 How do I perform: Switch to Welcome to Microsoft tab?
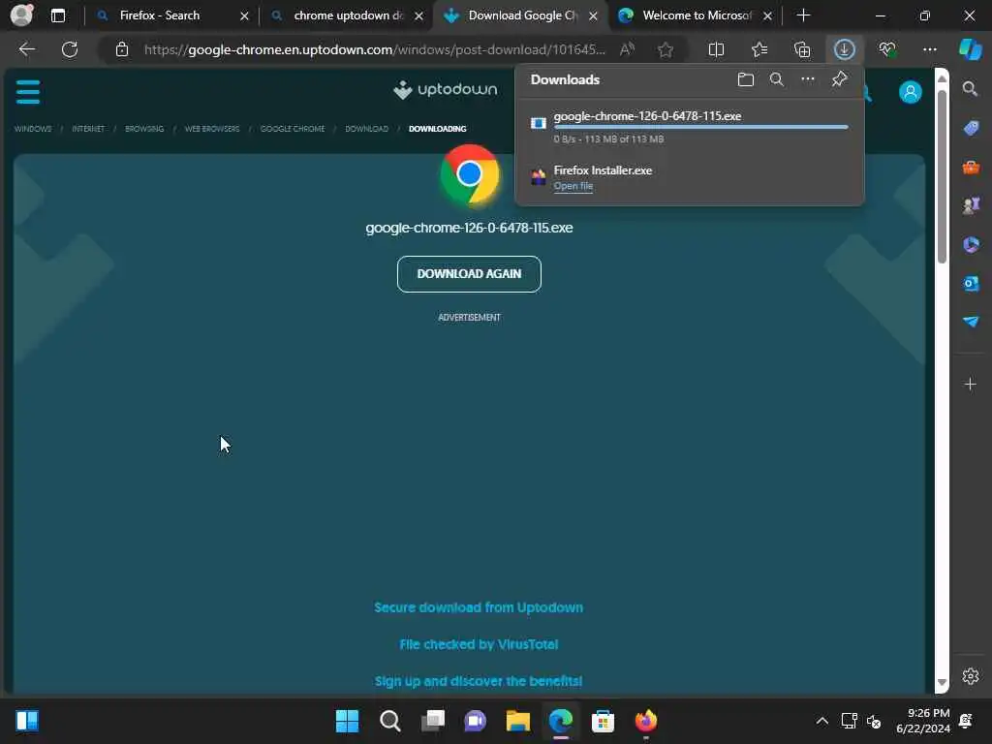[x=697, y=15]
